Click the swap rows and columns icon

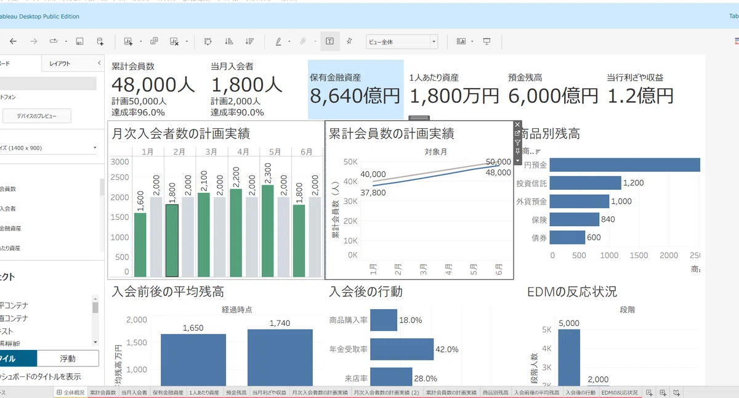(x=208, y=41)
